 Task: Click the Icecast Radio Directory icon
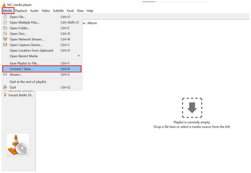[x=5, y=95]
